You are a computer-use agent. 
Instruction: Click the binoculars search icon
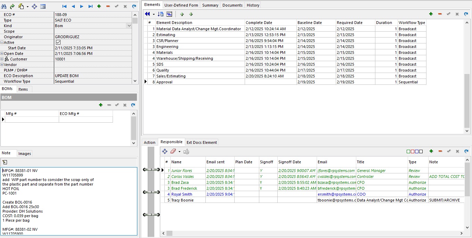pos(4,6)
